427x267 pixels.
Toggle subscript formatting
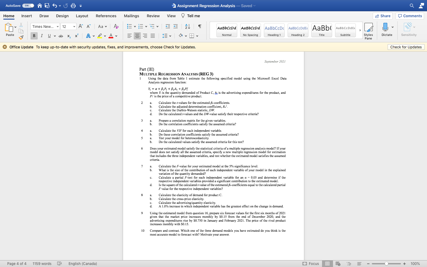[69, 36]
